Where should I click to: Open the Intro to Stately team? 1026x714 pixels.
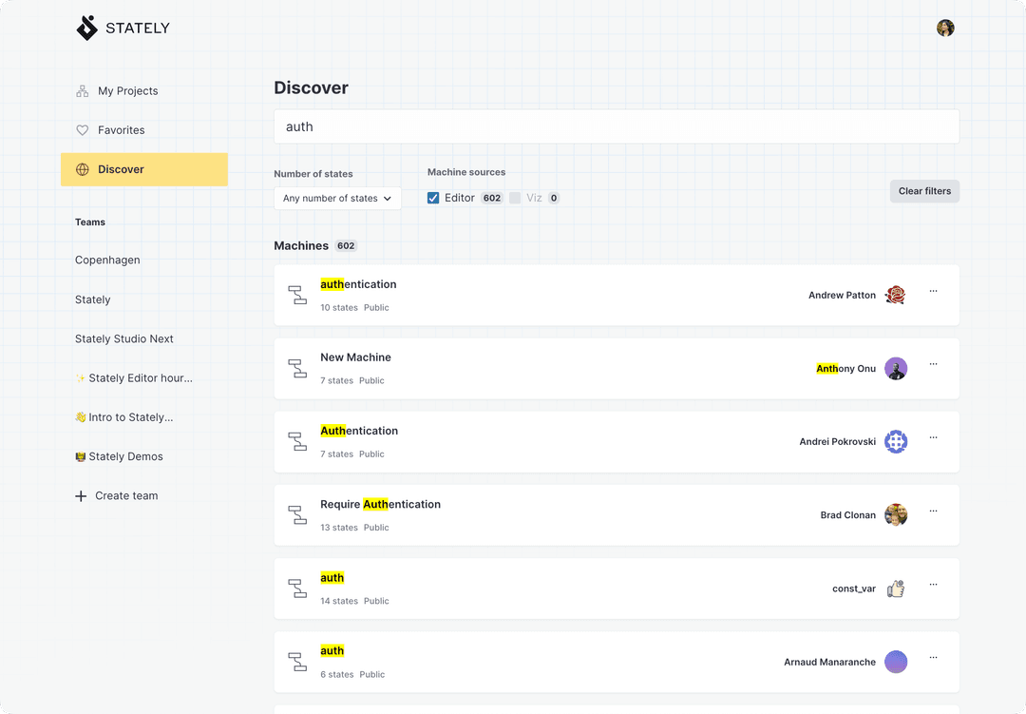124,417
